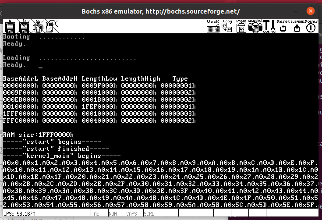322x220 pixels.
Task: Click the 000E8000h base address value
Action: point(20,99)
